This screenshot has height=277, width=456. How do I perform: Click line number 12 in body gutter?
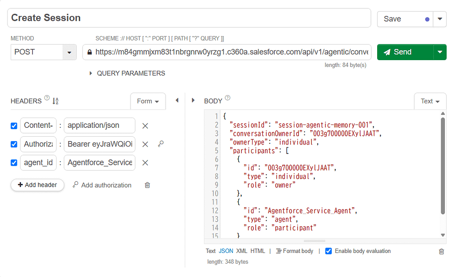click(x=215, y=211)
